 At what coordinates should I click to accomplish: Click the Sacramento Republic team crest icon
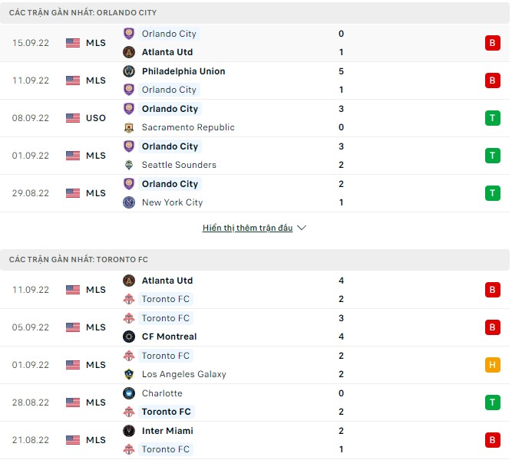(129, 127)
